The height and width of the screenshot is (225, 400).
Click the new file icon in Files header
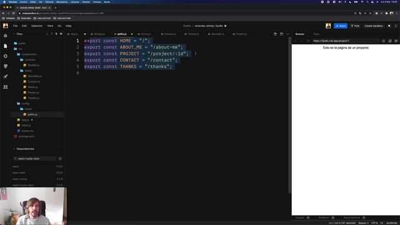[56, 34]
